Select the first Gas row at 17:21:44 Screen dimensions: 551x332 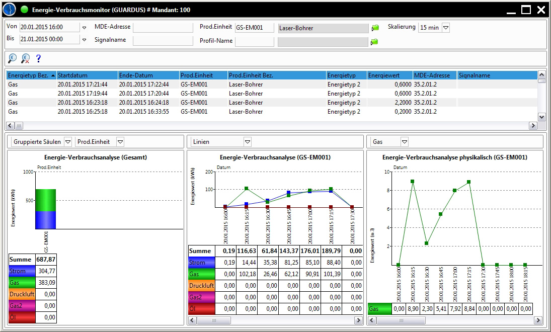point(151,85)
